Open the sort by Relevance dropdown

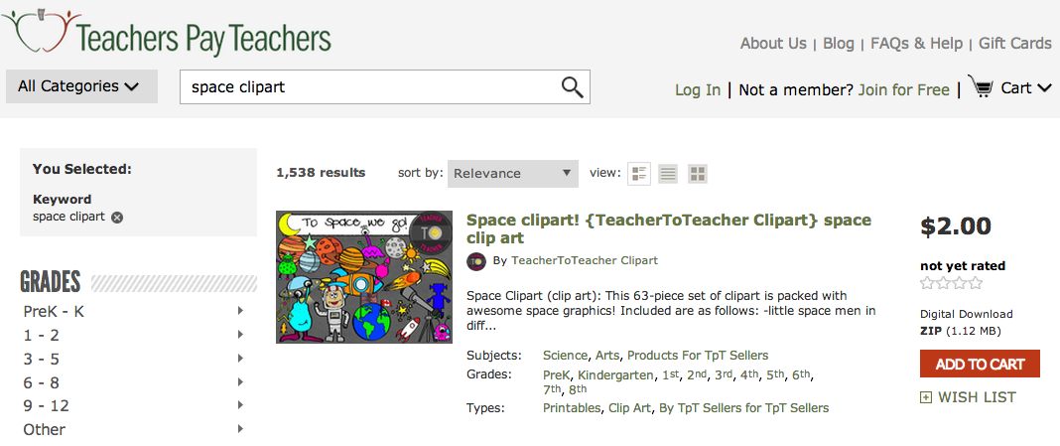coord(513,173)
